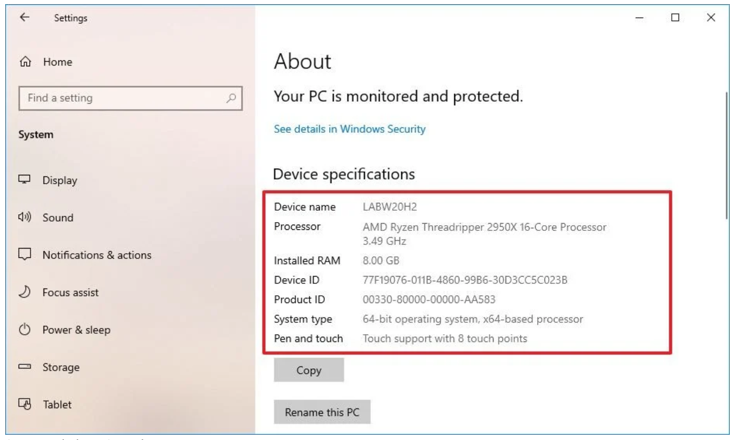The height and width of the screenshot is (440, 735).
Task: Click the Sound speaker icon
Action: (24, 217)
